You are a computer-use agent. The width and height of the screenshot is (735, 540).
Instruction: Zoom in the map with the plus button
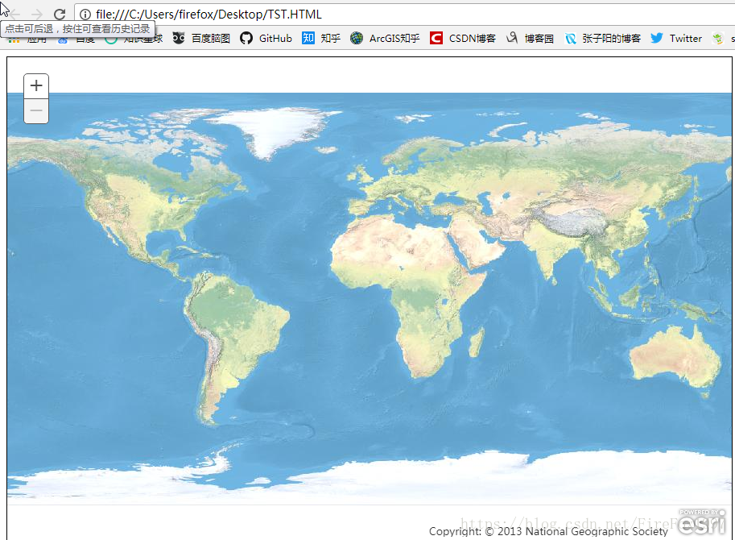[36, 86]
